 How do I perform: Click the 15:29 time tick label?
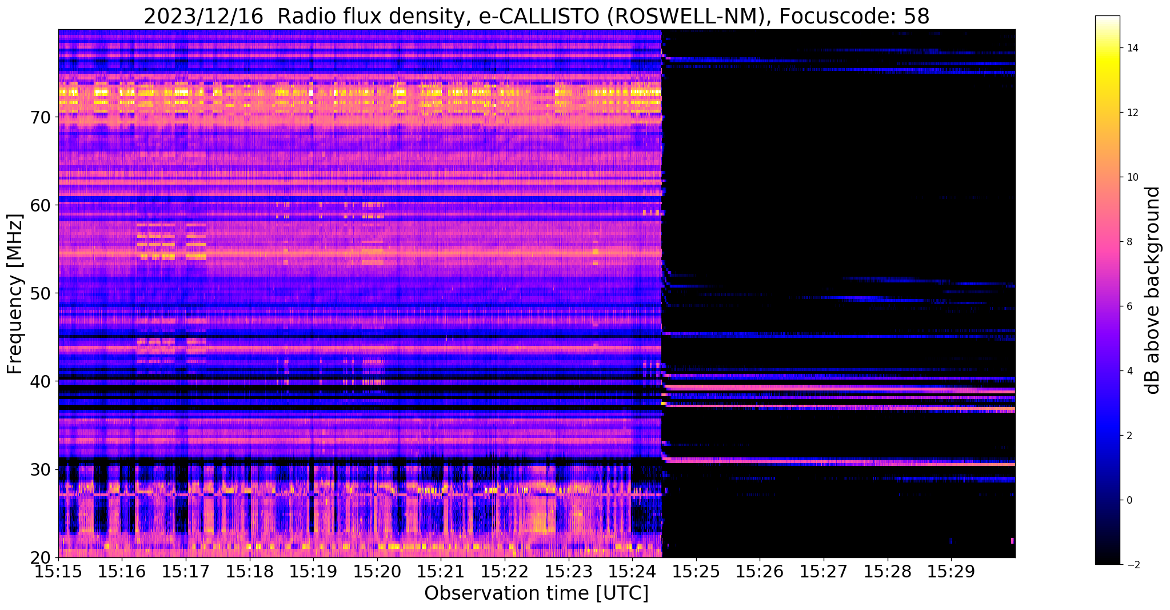tap(952, 571)
